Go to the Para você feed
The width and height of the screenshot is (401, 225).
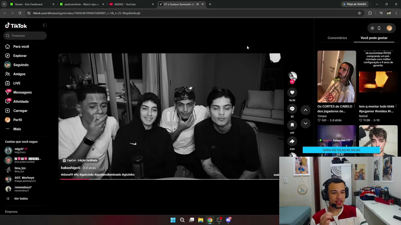(21, 47)
